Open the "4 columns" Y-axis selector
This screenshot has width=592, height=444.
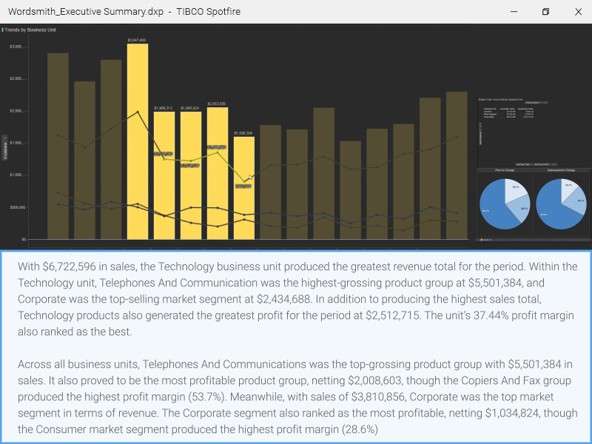5,147
